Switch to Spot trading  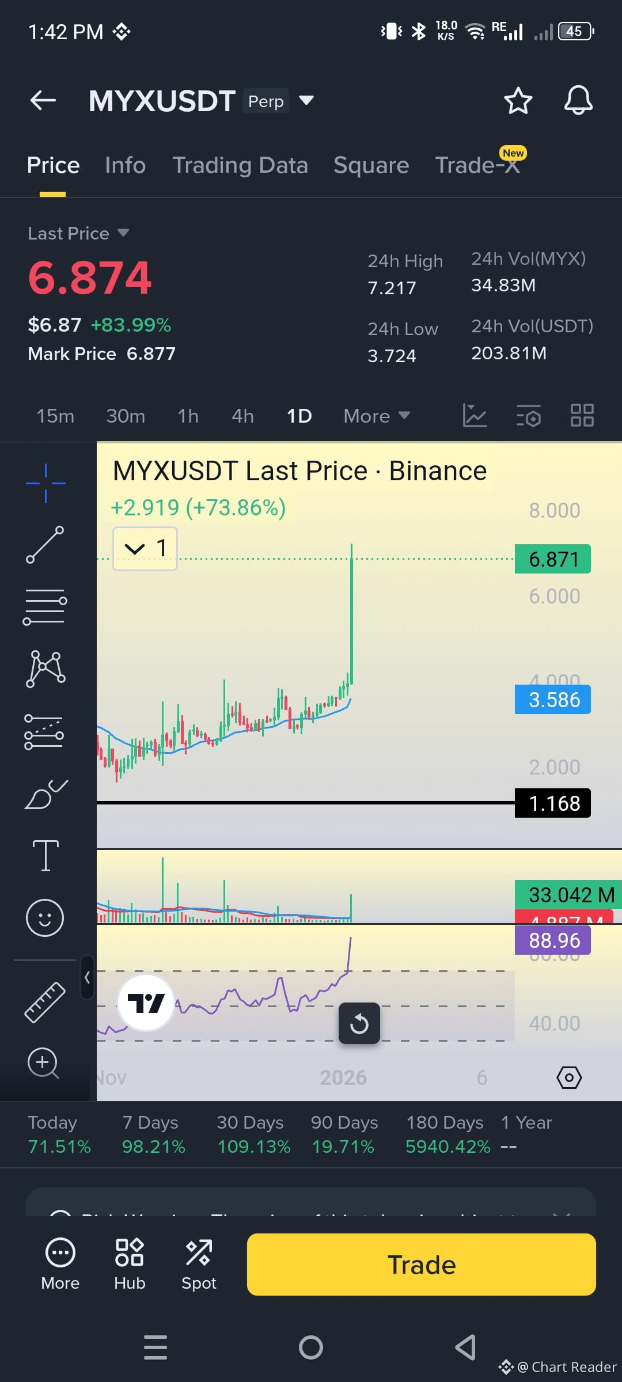199,1264
